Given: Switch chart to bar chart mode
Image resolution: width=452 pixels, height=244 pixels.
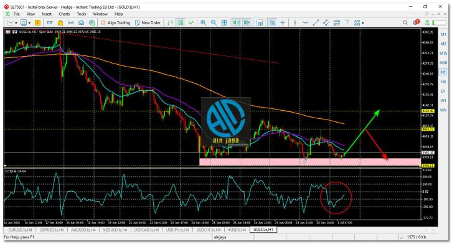Looking at the screenshot, I should [170, 22].
